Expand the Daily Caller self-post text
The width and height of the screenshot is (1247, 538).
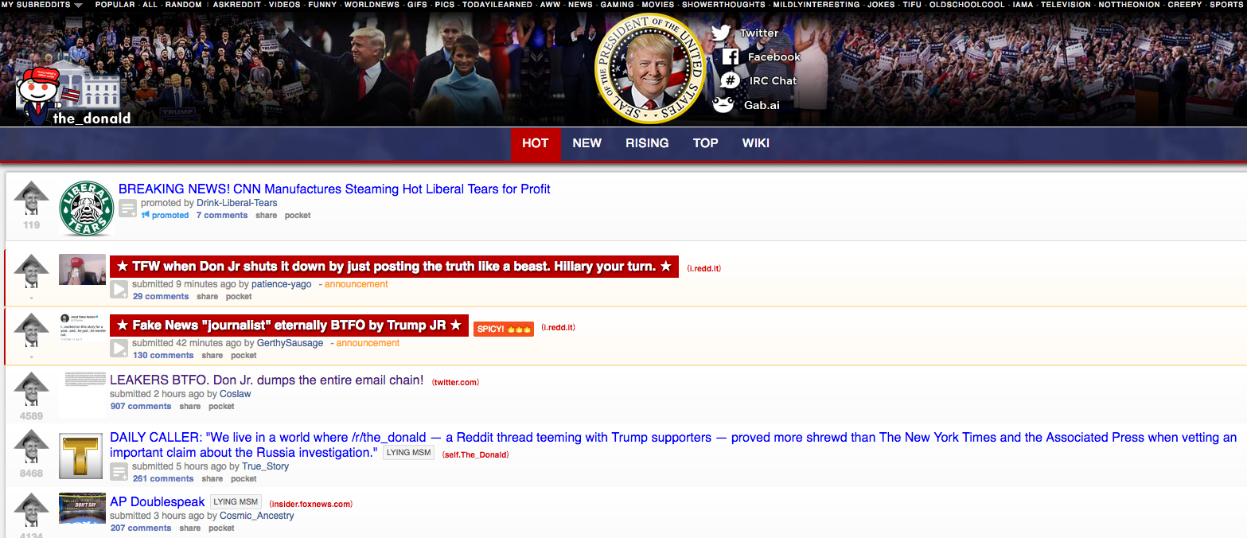(119, 471)
